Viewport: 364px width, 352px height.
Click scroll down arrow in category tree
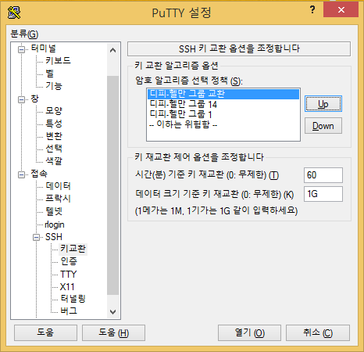click(x=112, y=311)
